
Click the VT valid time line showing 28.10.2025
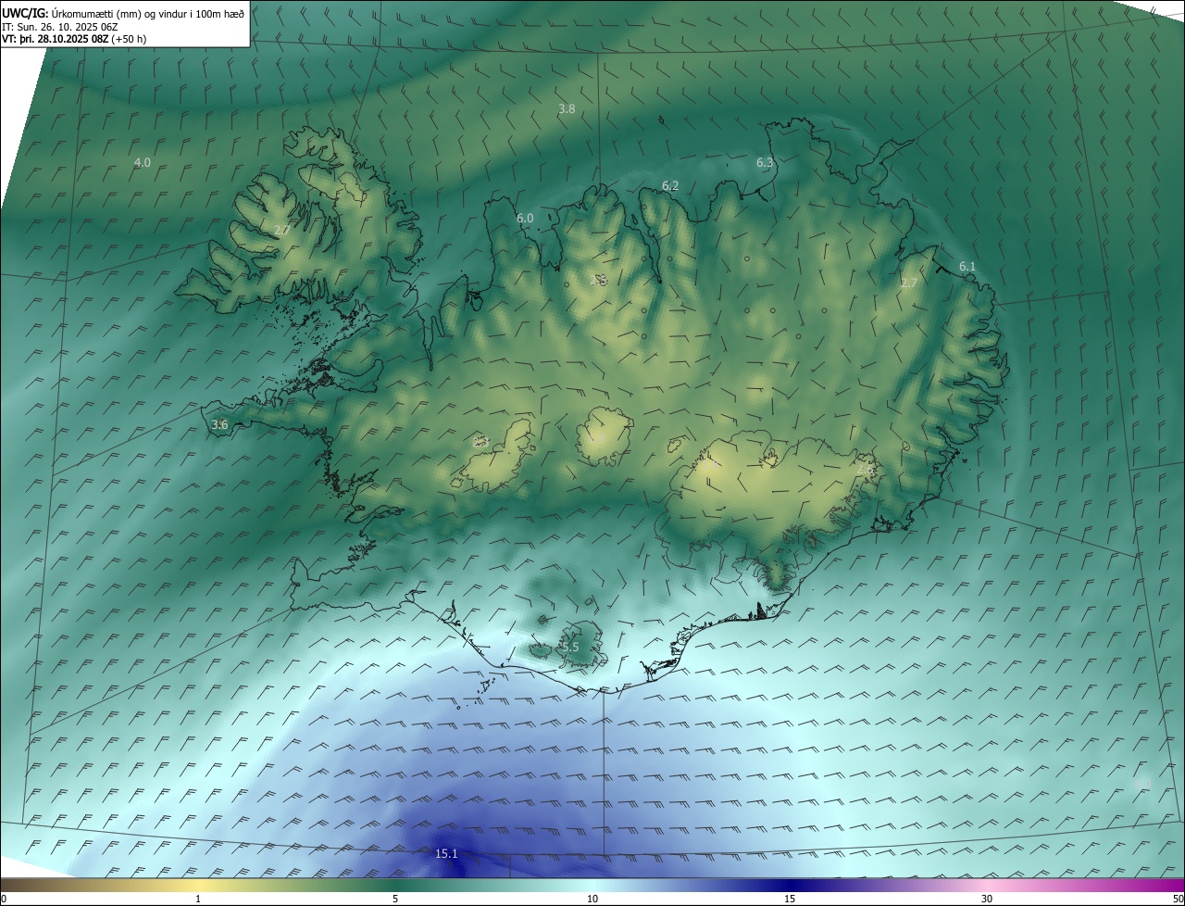[x=74, y=39]
